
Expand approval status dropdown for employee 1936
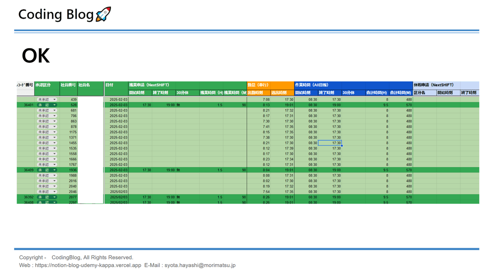point(54,170)
